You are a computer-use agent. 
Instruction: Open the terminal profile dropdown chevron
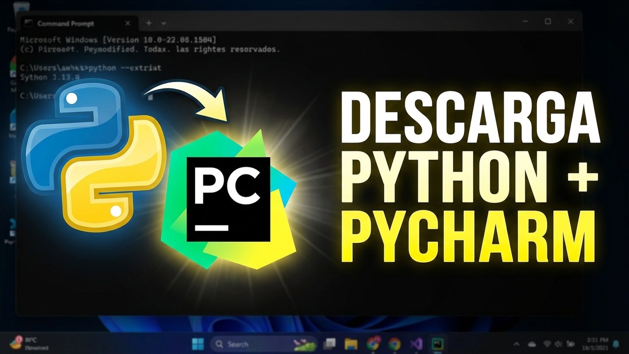coord(164,23)
